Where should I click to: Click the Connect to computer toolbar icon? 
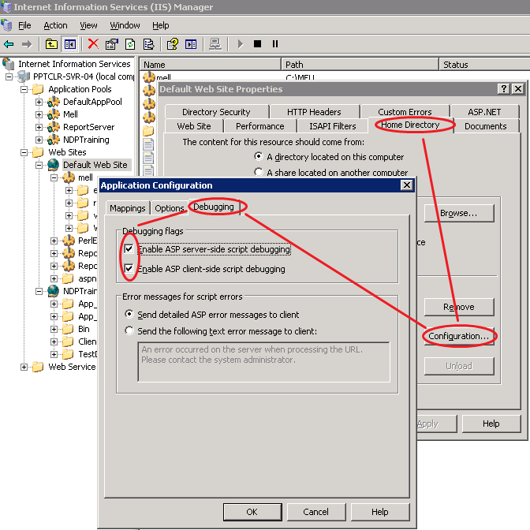pos(215,44)
